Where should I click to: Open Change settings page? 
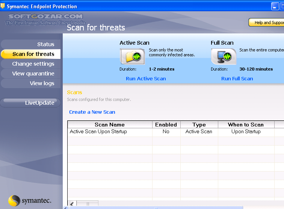(30, 64)
